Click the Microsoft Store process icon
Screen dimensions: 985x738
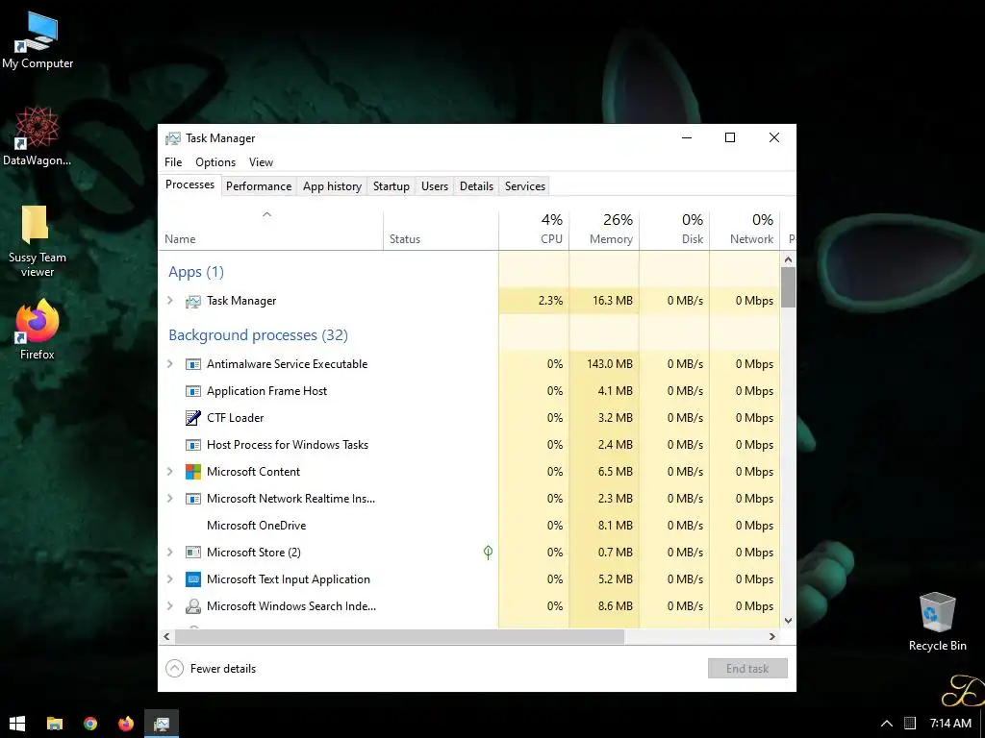coord(192,553)
